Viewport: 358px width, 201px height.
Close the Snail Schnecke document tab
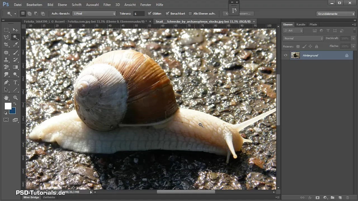[254, 21]
